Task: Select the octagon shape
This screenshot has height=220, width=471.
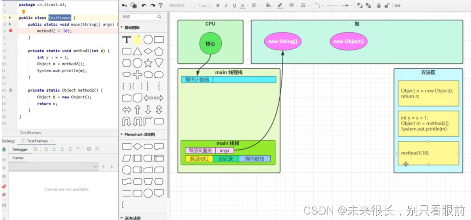Action: [x=137, y=63]
